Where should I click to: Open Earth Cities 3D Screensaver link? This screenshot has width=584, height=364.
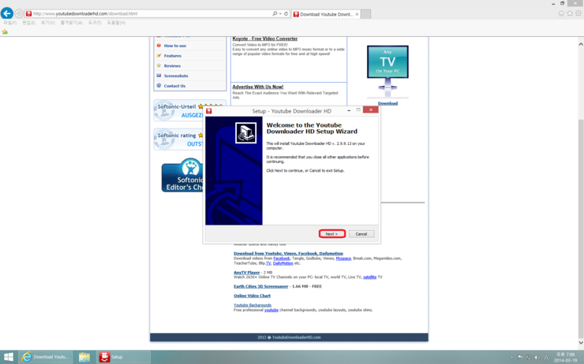(x=260, y=286)
